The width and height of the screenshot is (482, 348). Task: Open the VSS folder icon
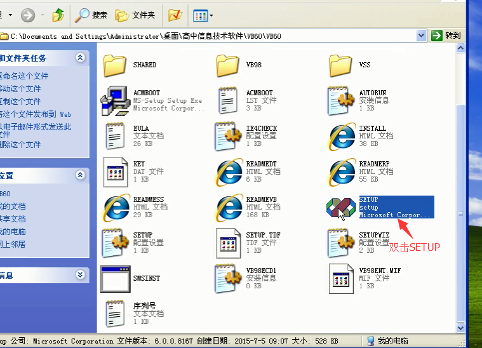[340, 65]
